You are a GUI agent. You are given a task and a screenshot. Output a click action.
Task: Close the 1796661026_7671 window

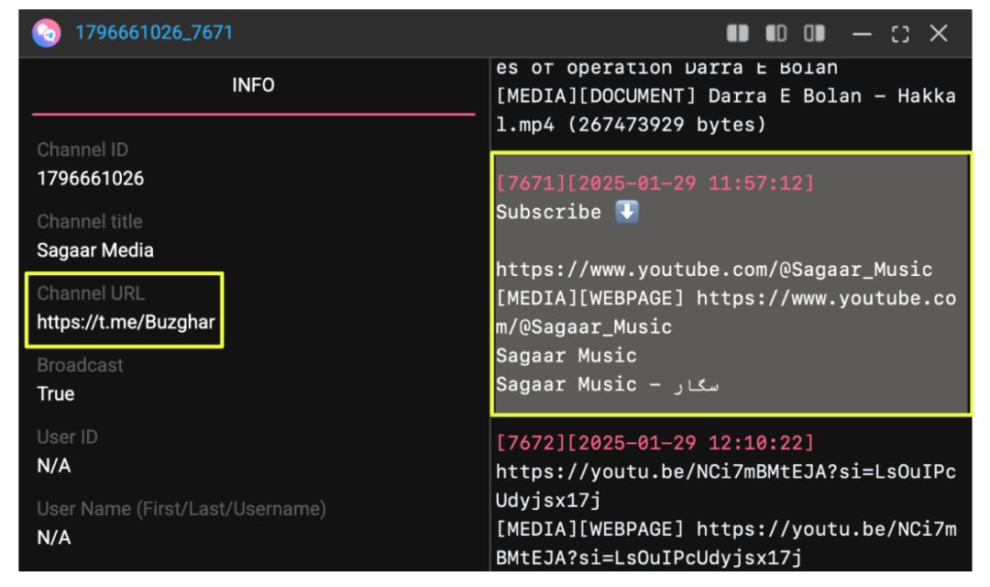pyautogui.click(x=939, y=33)
